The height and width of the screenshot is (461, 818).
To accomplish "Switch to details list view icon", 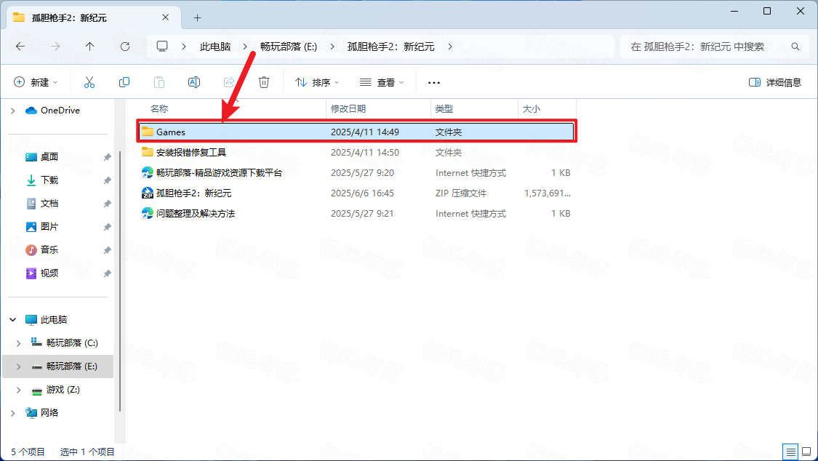I will (x=791, y=452).
